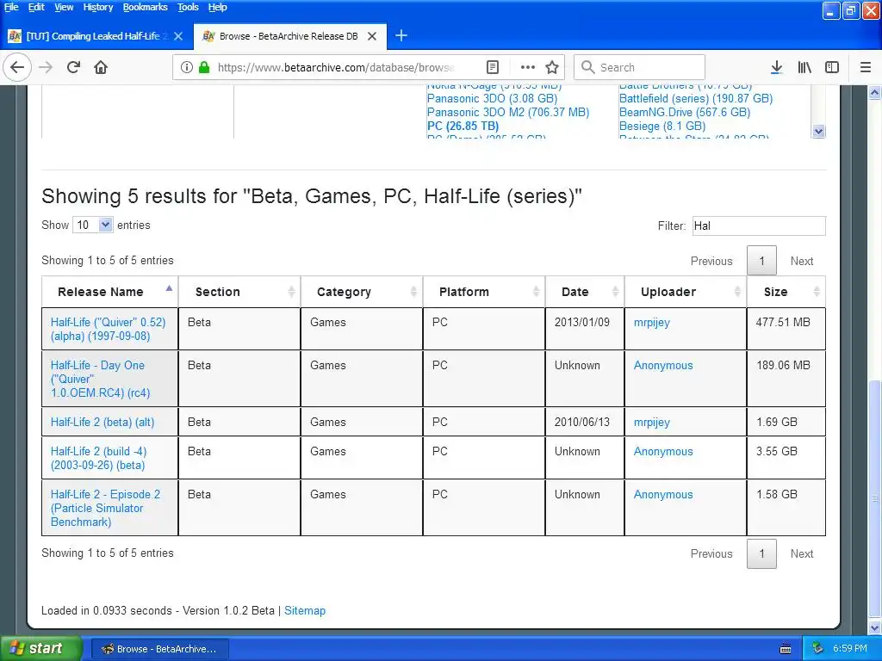This screenshot has height=661, width=882.
Task: Click top pagination Previous button
Action: (x=711, y=261)
